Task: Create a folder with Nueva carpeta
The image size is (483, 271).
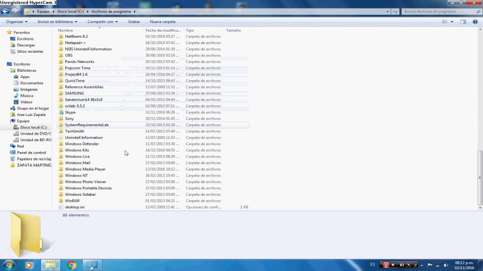Action: (x=163, y=22)
